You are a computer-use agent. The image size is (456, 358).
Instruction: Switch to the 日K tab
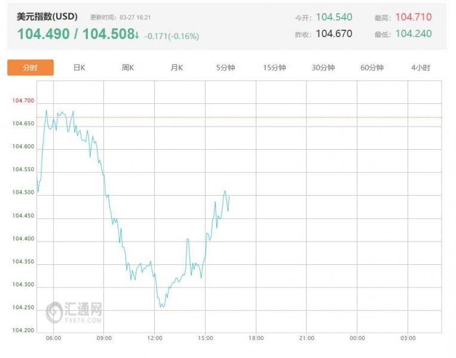pos(79,68)
